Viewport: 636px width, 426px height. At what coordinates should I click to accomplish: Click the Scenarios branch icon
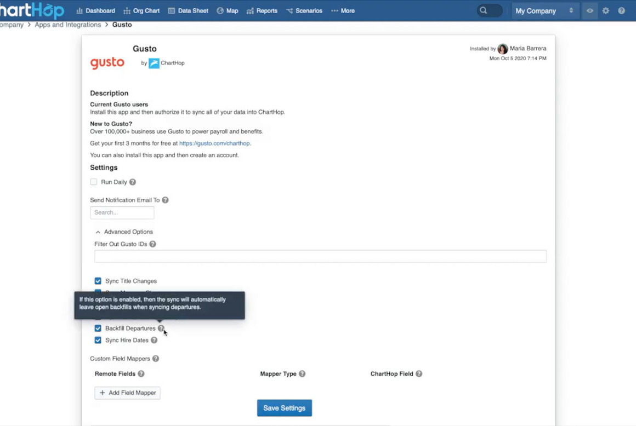pos(289,11)
